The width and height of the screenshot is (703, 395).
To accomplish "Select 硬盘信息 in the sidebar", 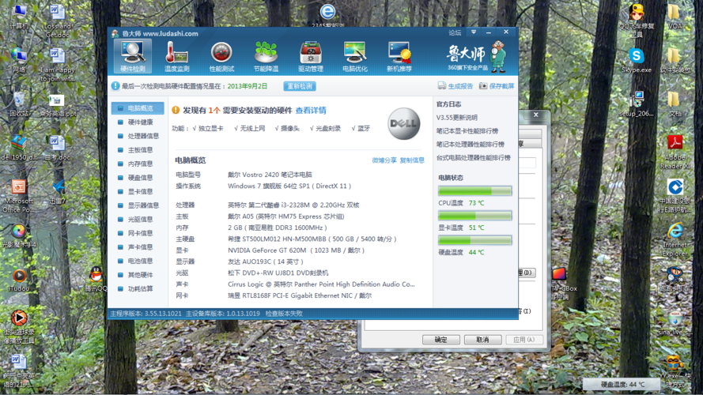I will [141, 178].
